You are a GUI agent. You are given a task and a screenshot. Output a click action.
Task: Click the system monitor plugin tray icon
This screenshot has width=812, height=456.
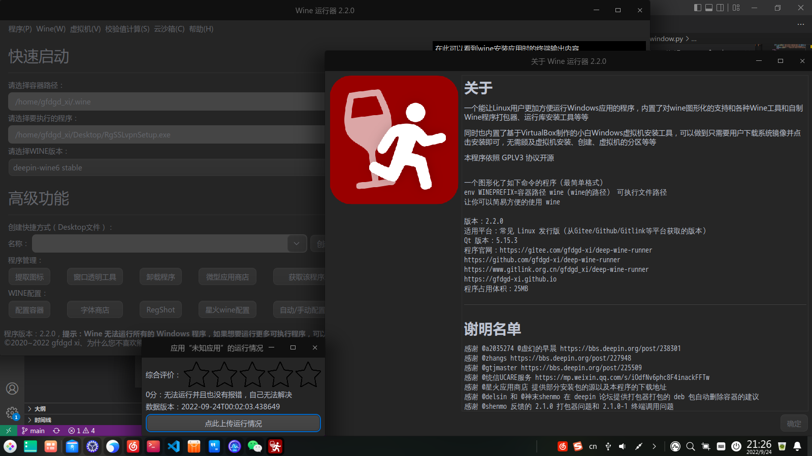(675, 446)
